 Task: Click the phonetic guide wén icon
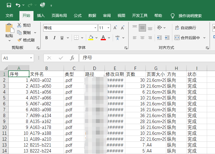coord(118,38)
